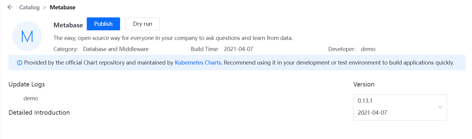Click the Metabase breadcrumb item
This screenshot has width=472, height=139.
62,8
